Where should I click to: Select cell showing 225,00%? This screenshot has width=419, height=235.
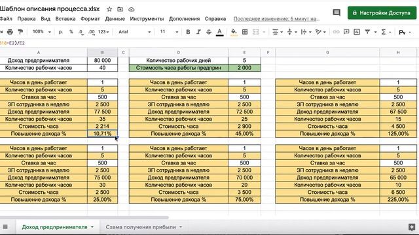pyautogui.click(x=398, y=200)
